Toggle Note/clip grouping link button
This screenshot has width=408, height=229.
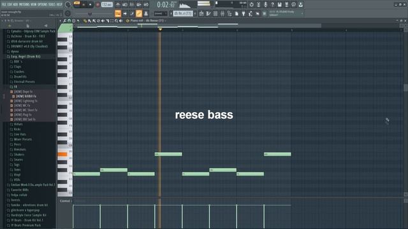[139, 13]
